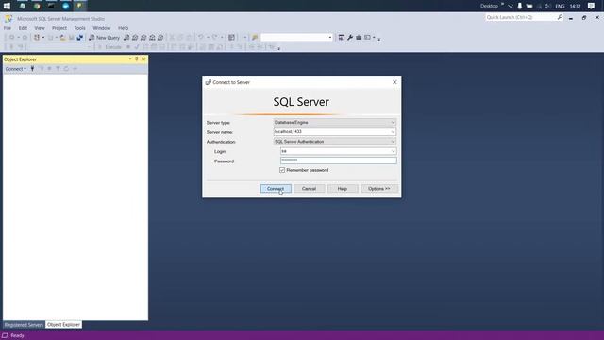Click the Connect button in dialog
Image resolution: width=604 pixels, height=340 pixels.
pyautogui.click(x=276, y=189)
